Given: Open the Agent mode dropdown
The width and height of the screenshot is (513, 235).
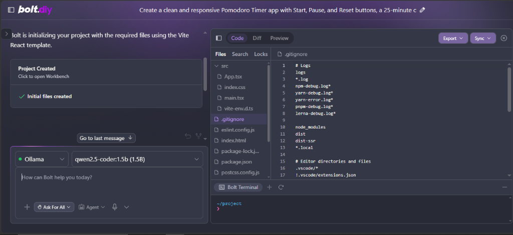Looking at the screenshot, I should [92, 207].
